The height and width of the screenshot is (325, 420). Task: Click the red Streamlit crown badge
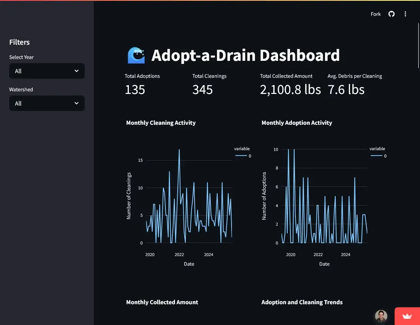(407, 316)
